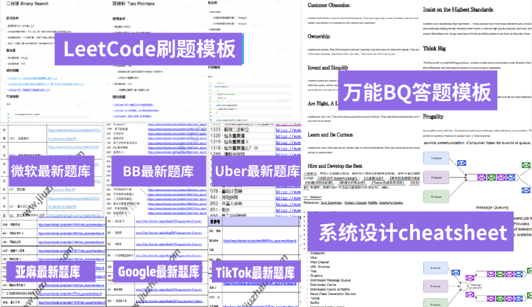Click the Yelp list item
The width and height of the screenshot is (532, 307).
[x=313, y=271]
